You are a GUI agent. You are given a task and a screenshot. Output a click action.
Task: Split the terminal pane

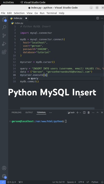pos(84,112)
